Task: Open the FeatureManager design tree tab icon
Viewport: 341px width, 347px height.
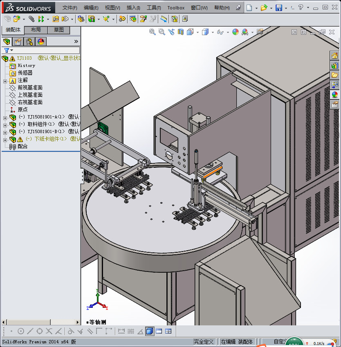Action: [x=7, y=42]
